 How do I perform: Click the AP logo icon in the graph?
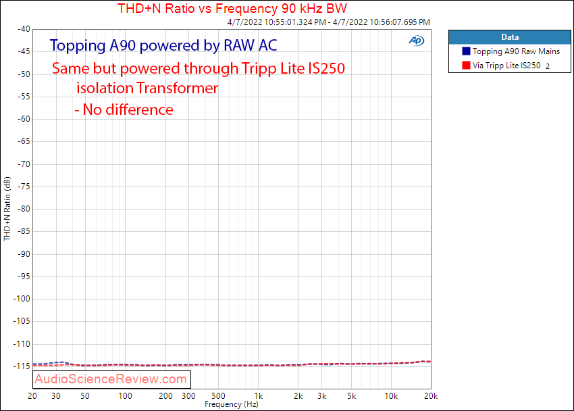[416, 41]
